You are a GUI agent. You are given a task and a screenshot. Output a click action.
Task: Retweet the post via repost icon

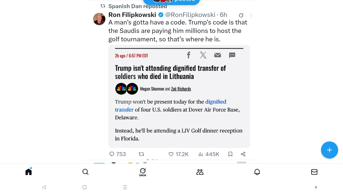point(142,154)
